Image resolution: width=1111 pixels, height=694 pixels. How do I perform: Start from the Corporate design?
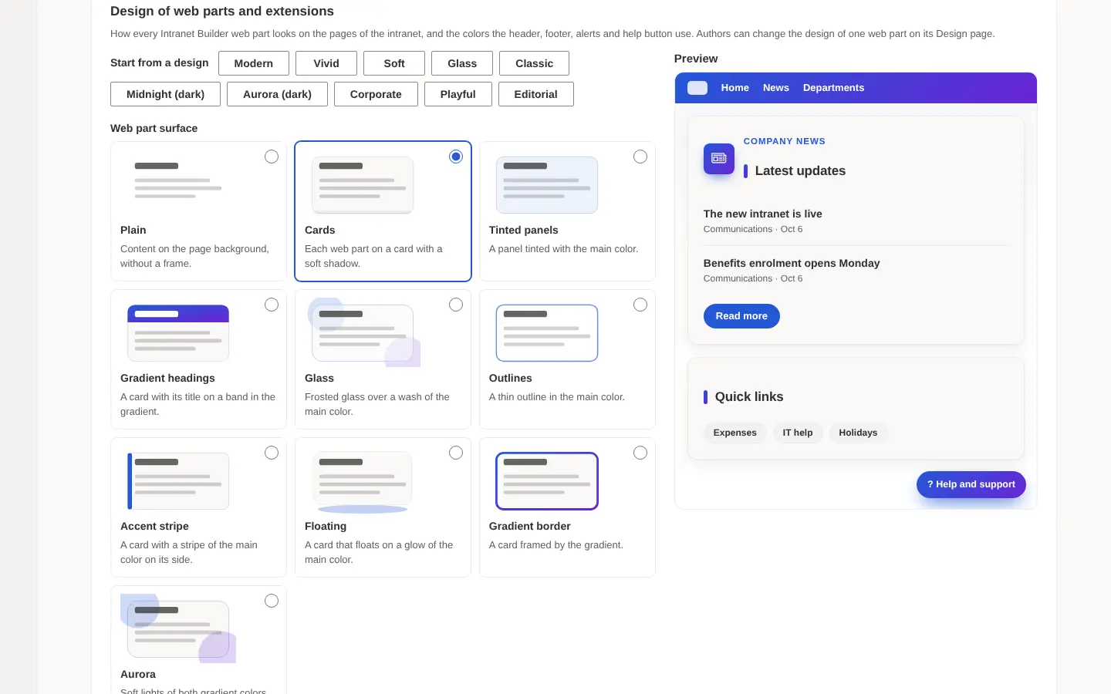click(x=376, y=94)
